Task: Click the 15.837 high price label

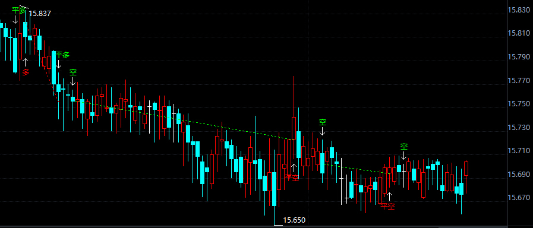Action: point(40,14)
